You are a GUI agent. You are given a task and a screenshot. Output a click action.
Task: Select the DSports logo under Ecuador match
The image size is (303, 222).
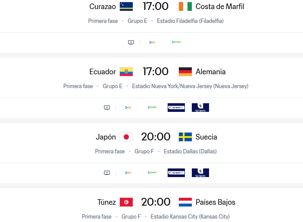(x=152, y=107)
